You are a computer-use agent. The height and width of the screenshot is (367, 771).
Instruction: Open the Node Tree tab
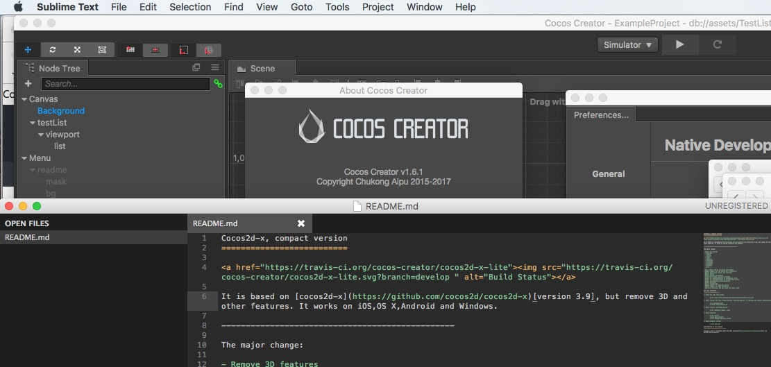pos(52,68)
